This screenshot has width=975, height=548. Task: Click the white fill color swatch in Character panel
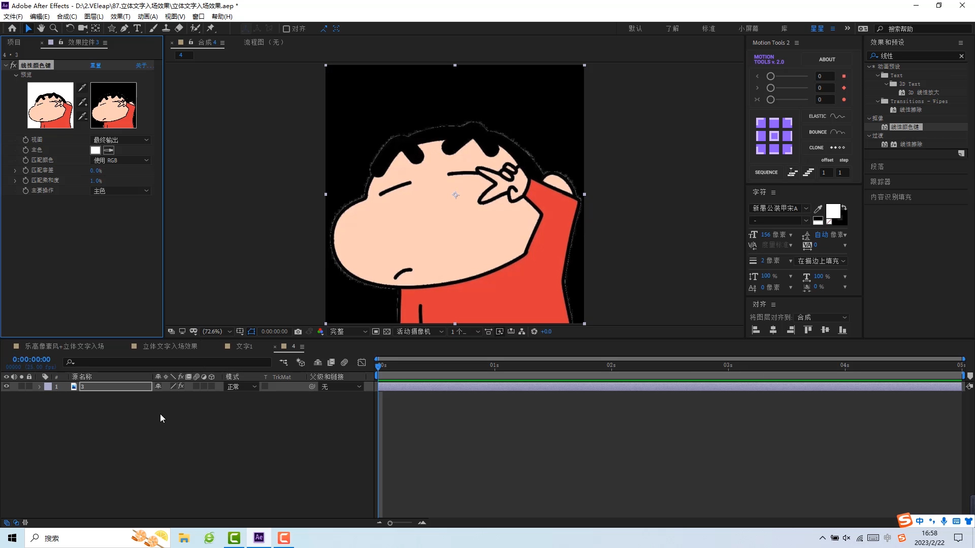tap(833, 211)
